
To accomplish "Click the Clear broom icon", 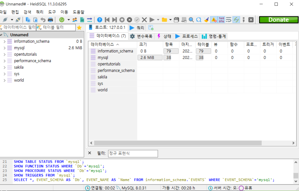I will click(x=206, y=20).
